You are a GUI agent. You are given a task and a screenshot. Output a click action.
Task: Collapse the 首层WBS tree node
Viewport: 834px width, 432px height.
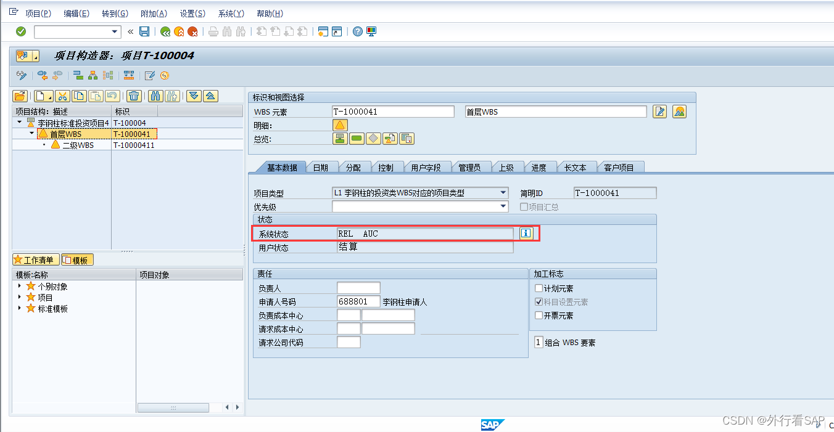[31, 134]
